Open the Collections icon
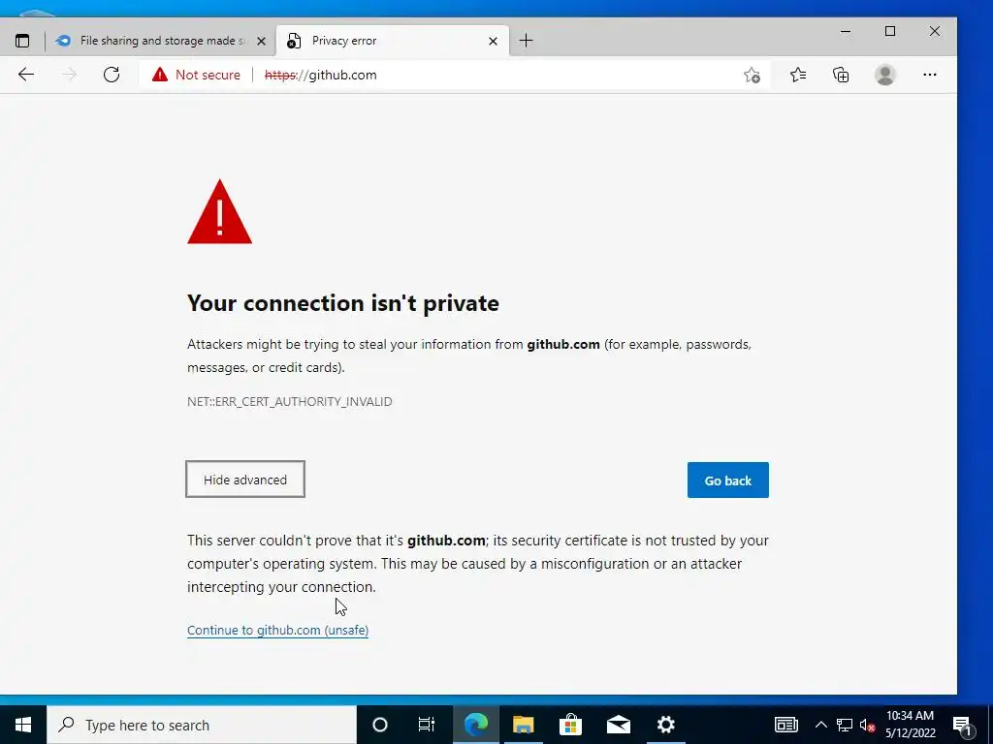The image size is (993, 744). [841, 75]
